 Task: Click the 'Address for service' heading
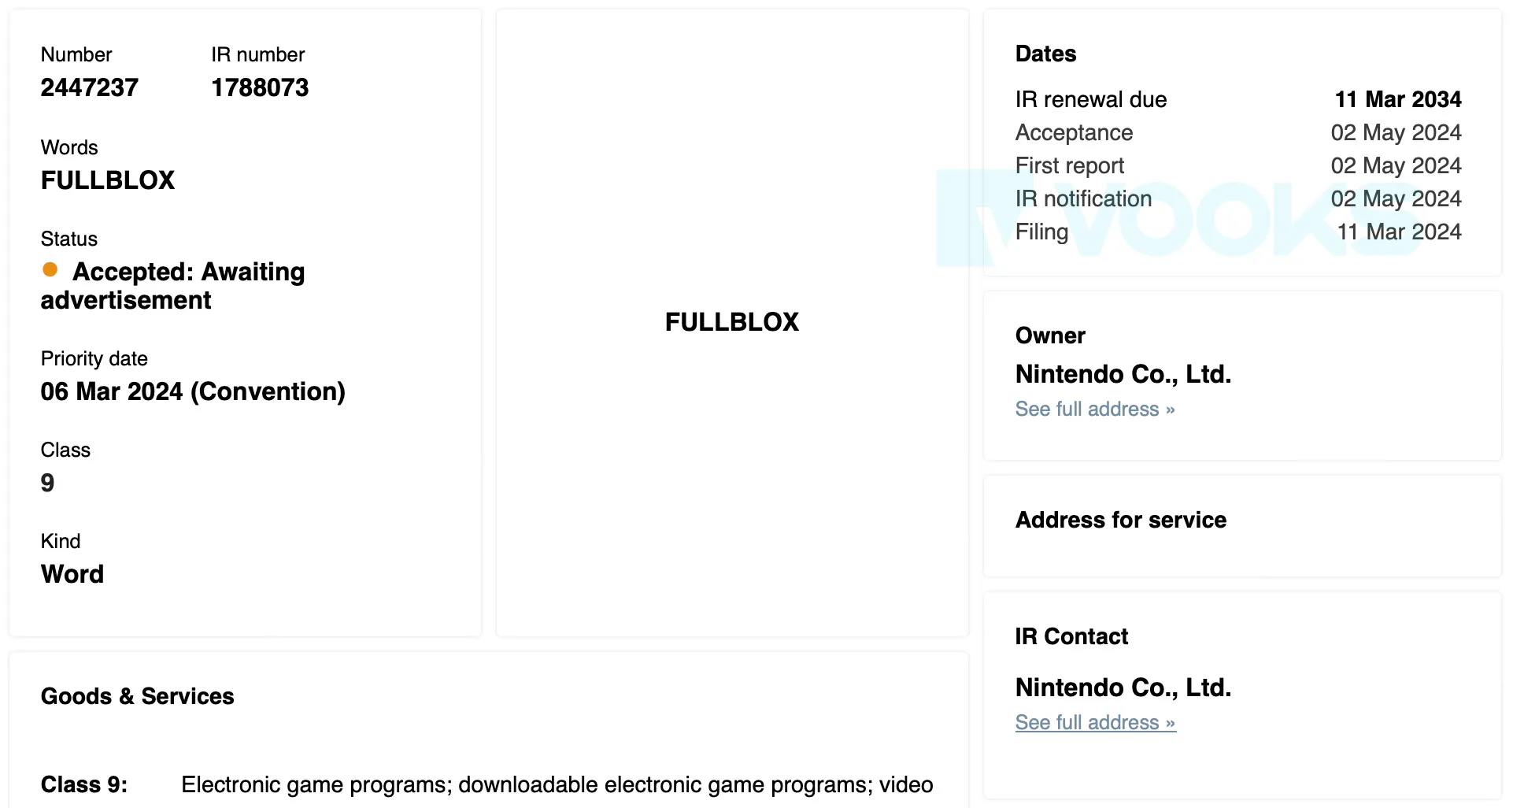[x=1120, y=520]
